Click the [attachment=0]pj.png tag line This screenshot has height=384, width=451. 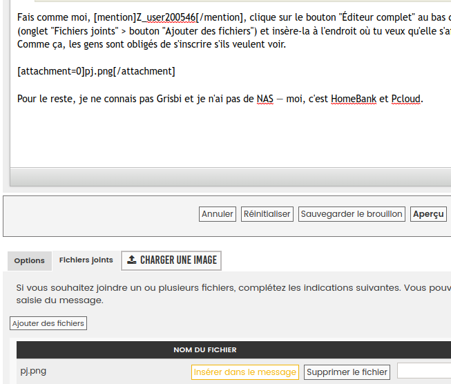96,71
